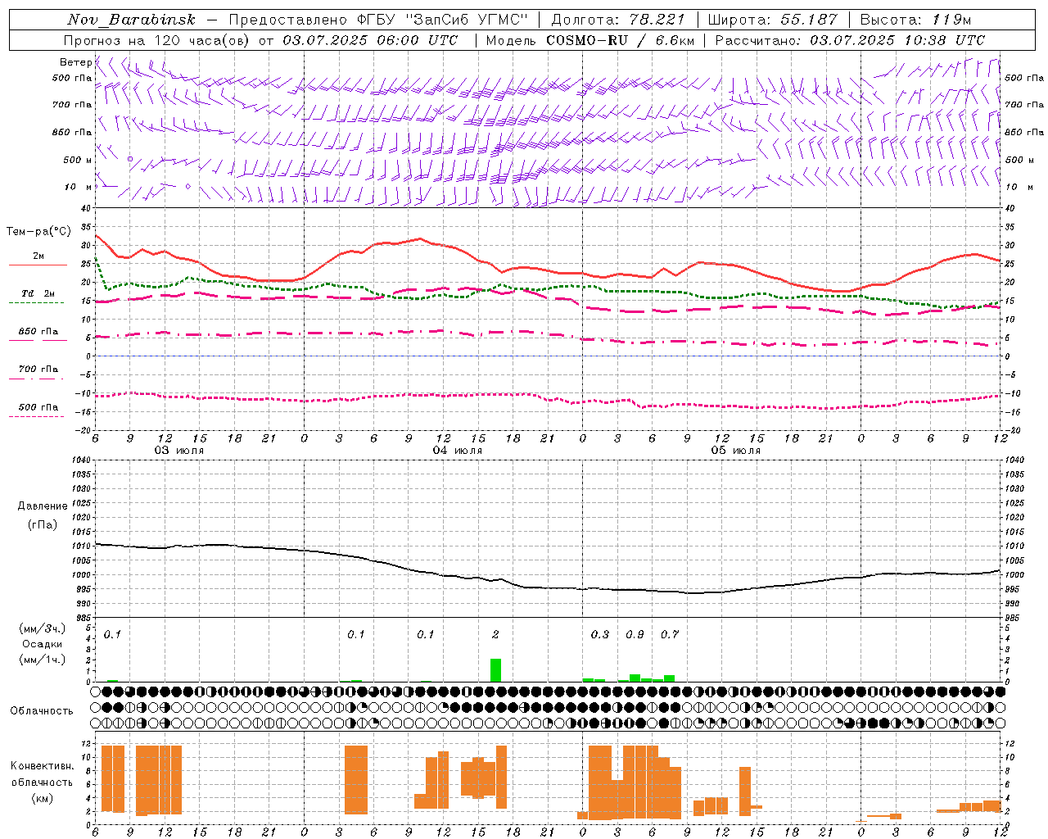Click the '0.9' three-hour precipitation value
Viewport: 1048px width, 839px height.
635,635
